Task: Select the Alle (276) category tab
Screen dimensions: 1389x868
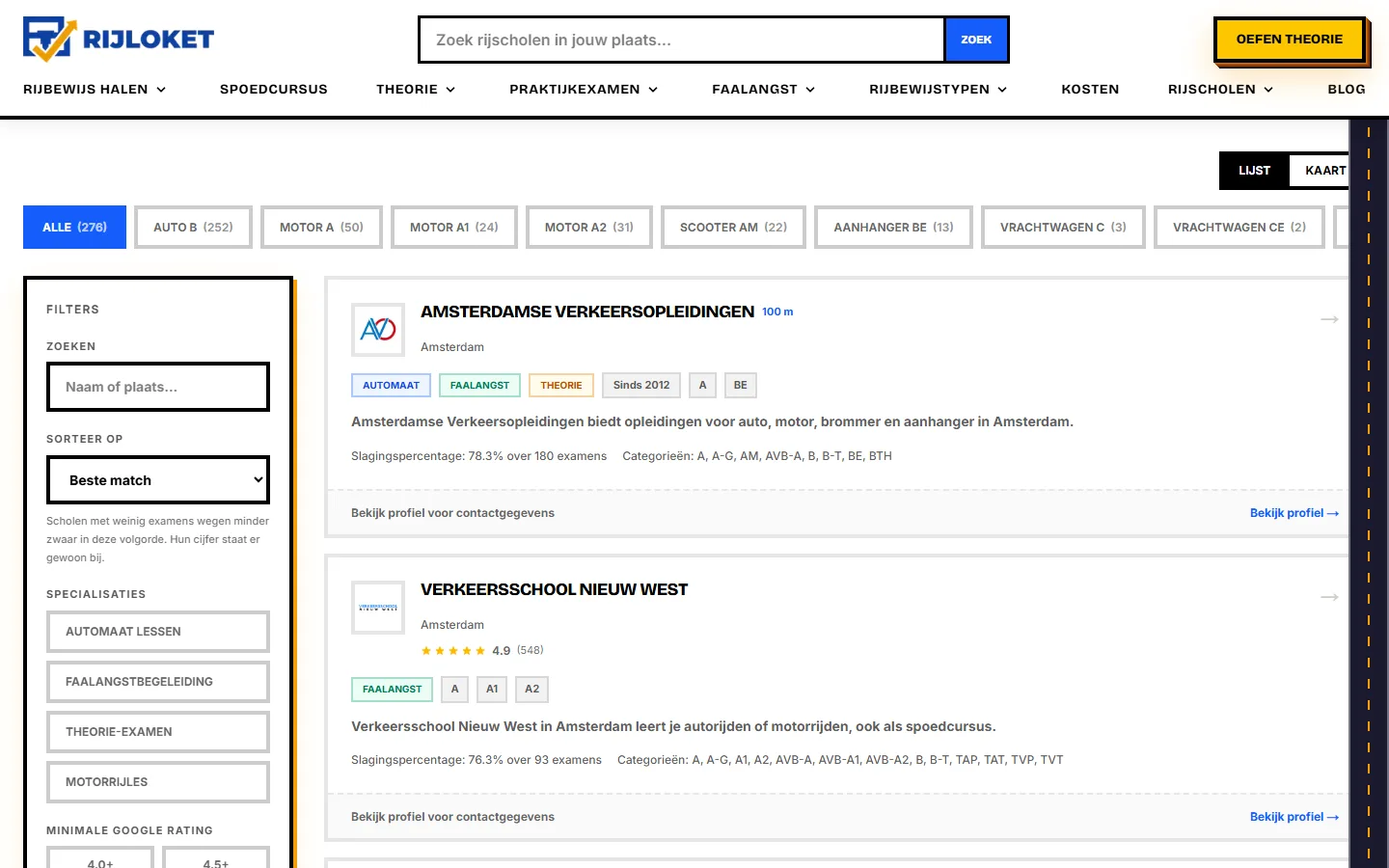Action: pyautogui.click(x=74, y=228)
